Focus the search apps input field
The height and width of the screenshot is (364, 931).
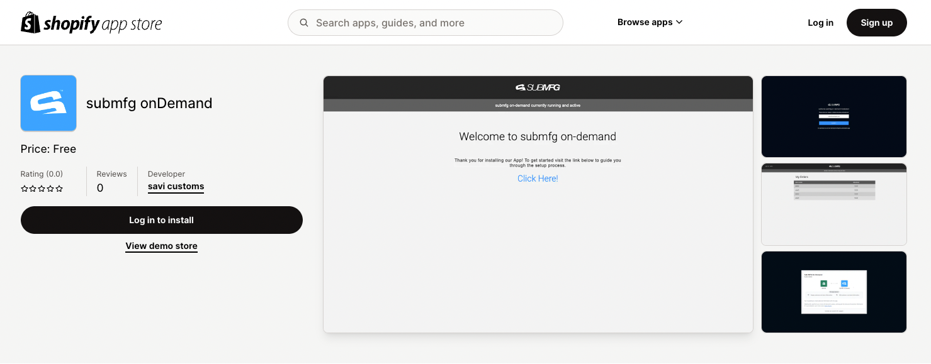426,23
